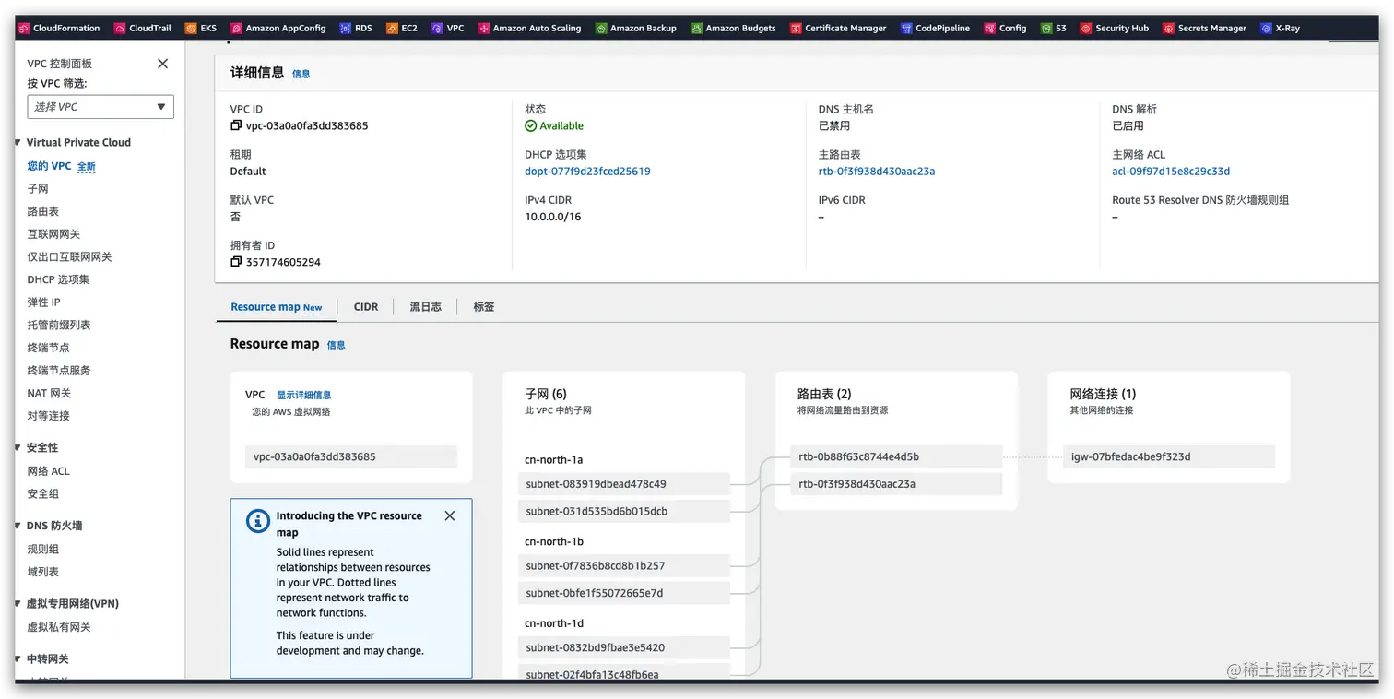
Task: Click 信息 link next to Resource map heading
Action: point(337,345)
